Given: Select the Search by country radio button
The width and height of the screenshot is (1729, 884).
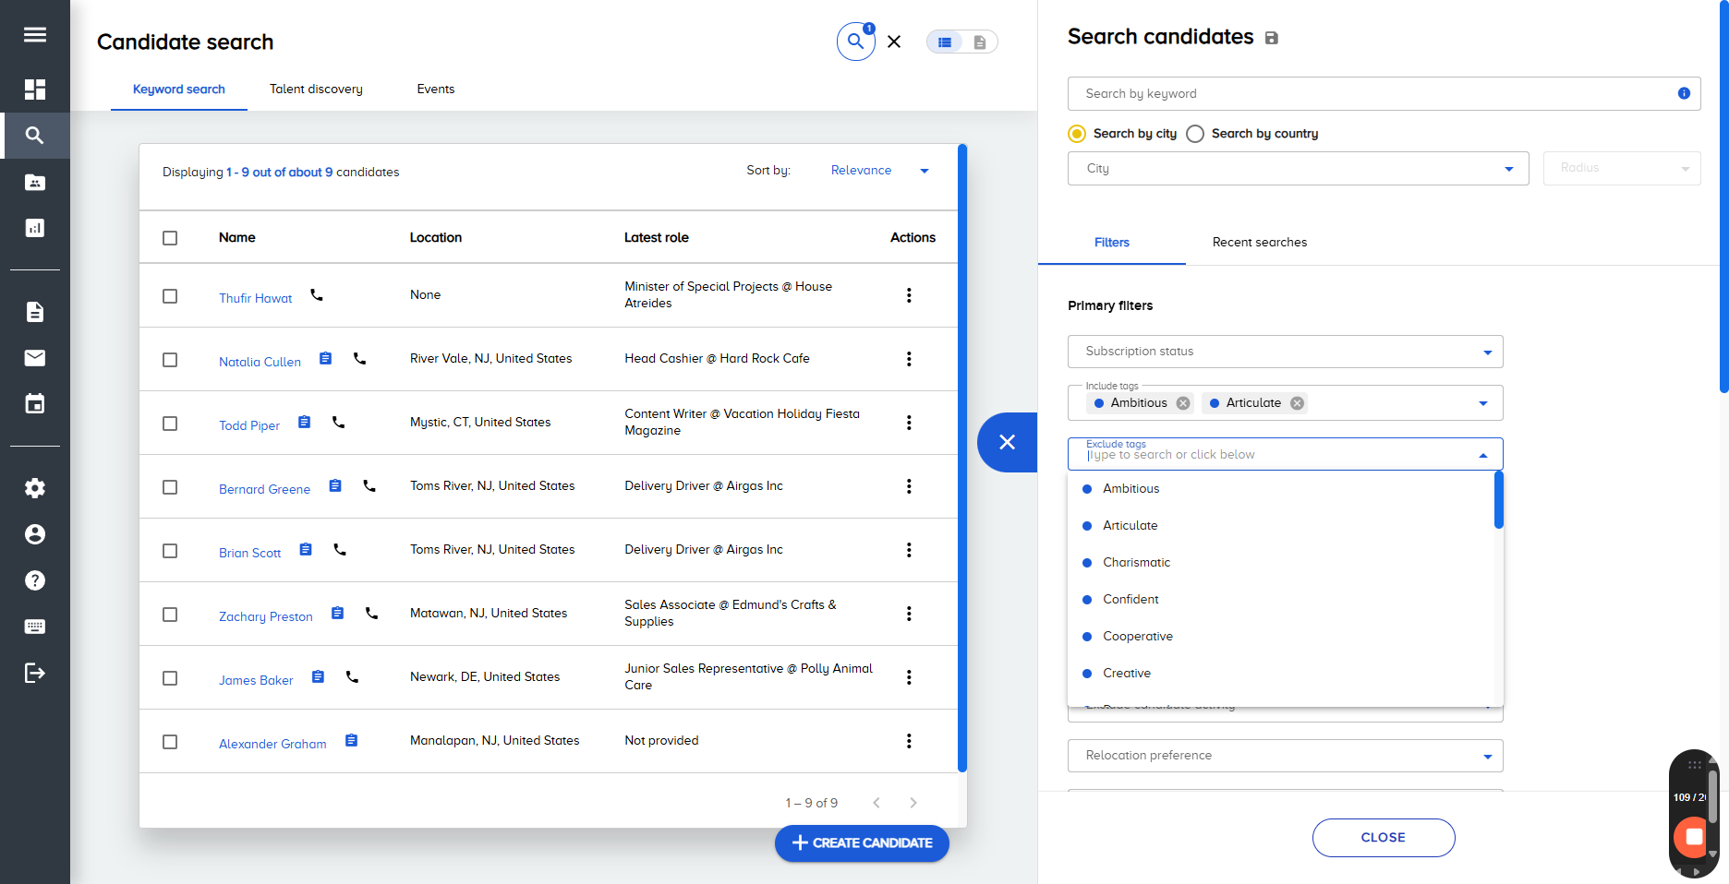Looking at the screenshot, I should coord(1195,134).
